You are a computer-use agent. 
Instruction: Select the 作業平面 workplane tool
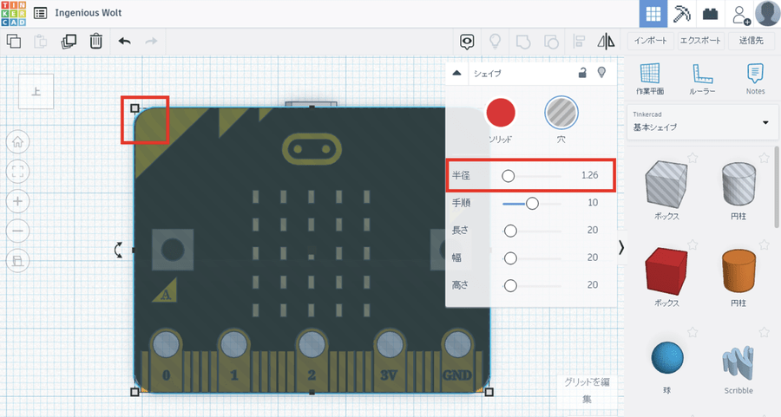[650, 79]
